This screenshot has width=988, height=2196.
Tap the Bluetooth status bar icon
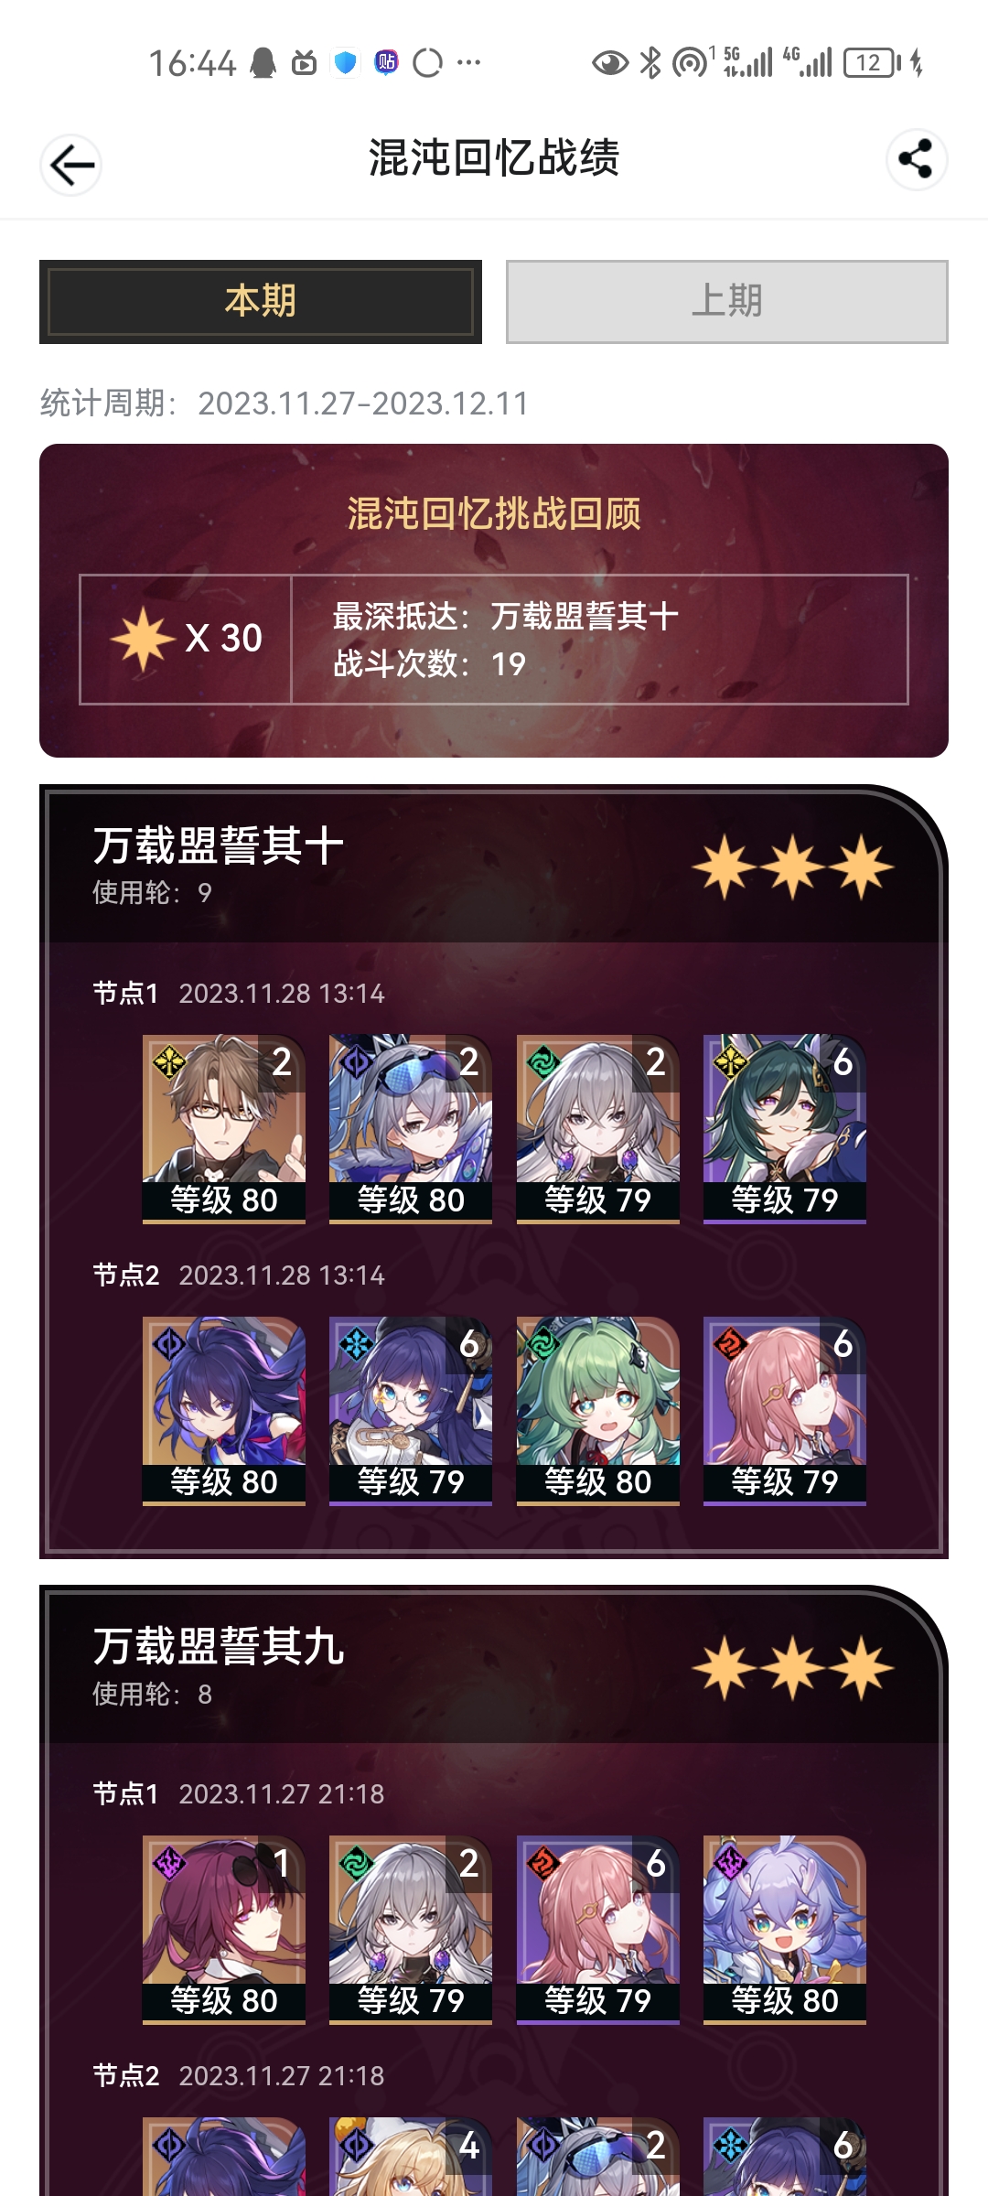(x=650, y=62)
